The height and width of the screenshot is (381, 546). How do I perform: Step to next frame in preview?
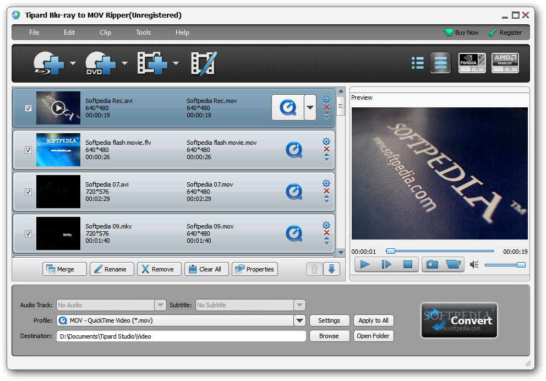(x=386, y=264)
